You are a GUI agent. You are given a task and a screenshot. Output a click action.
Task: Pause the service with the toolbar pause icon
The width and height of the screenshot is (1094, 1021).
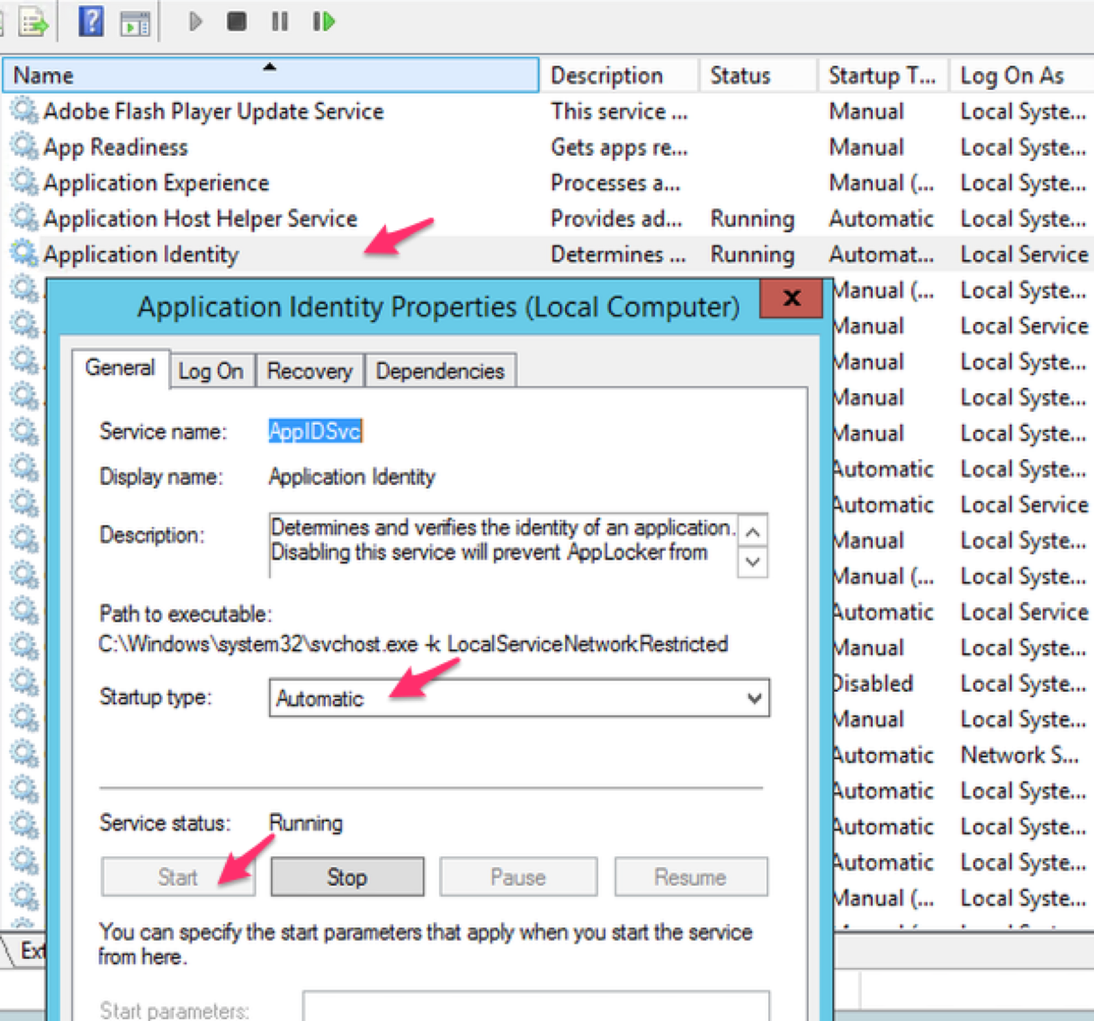pos(279,22)
